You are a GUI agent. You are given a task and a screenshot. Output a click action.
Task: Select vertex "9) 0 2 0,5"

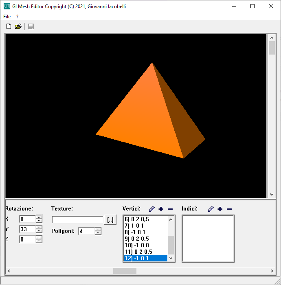click(145, 239)
